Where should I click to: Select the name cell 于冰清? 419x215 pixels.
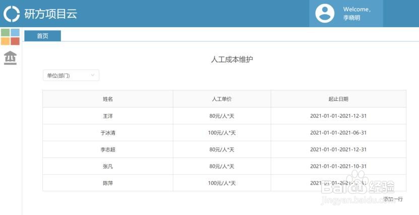pyautogui.click(x=108, y=133)
